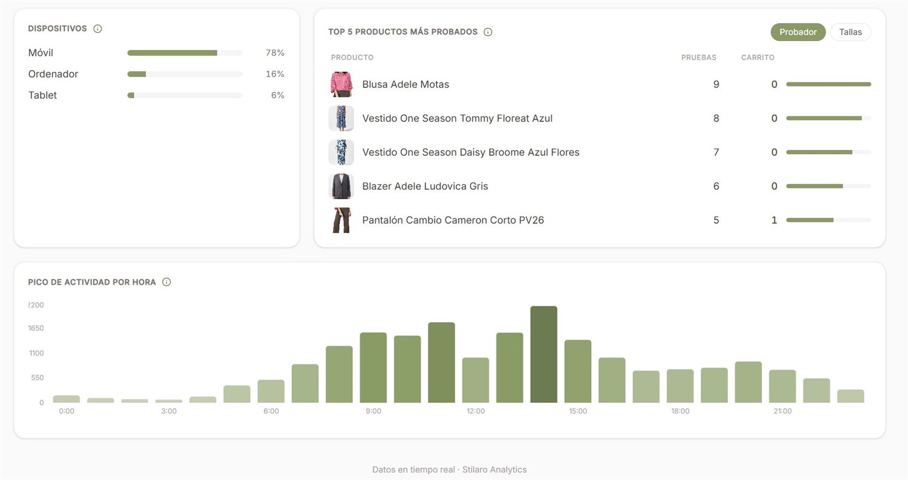Click pruebas count 9 for Blusa Adele
Viewport: 908px width, 480px height.
coord(716,84)
